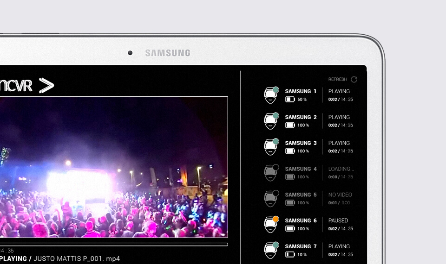Select the Samsung 2 headset icon

[x=271, y=121]
